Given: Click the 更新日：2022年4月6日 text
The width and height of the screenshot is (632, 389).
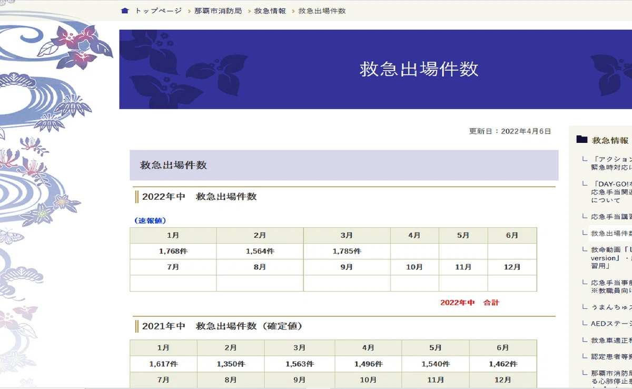Looking at the screenshot, I should (x=510, y=131).
